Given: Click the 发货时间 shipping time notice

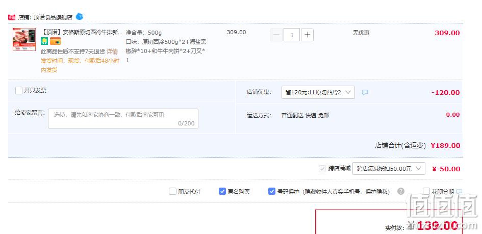Looking at the screenshot, I should 80,65.
